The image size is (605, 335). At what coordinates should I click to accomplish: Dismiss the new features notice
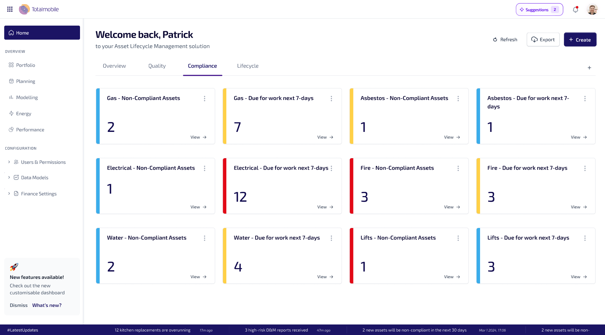[x=19, y=305]
